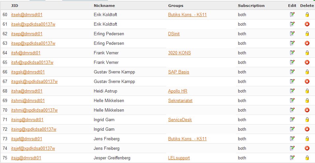
Task: Open JID link itsha@dmrsdt01
Action: 27,91
